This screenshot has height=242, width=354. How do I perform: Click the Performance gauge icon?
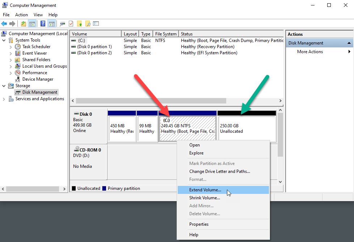click(18, 73)
